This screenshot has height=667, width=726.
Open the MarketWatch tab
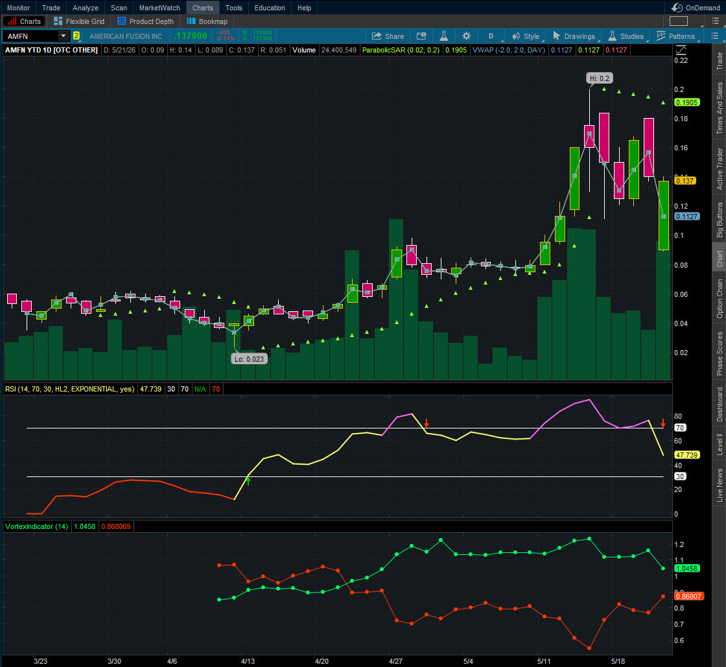click(159, 8)
